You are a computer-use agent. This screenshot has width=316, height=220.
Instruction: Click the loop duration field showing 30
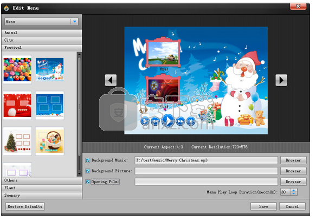pyautogui.click(x=285, y=192)
